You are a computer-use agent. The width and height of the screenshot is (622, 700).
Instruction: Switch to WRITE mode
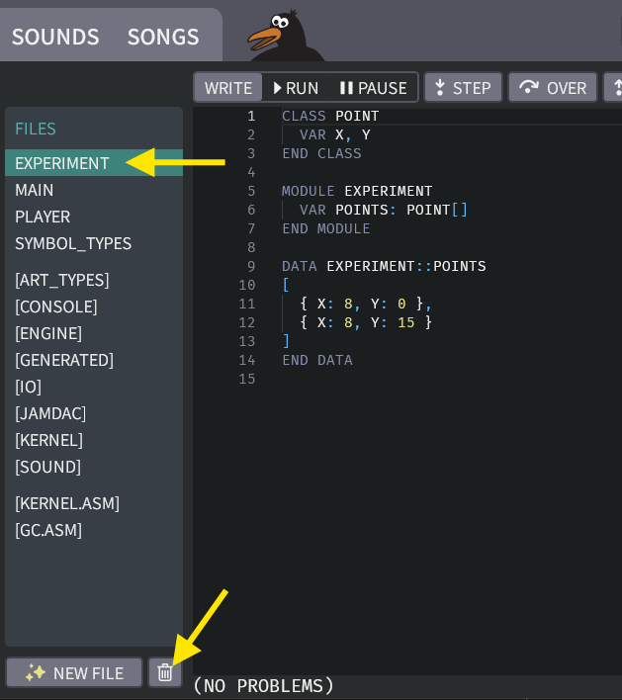(228, 88)
